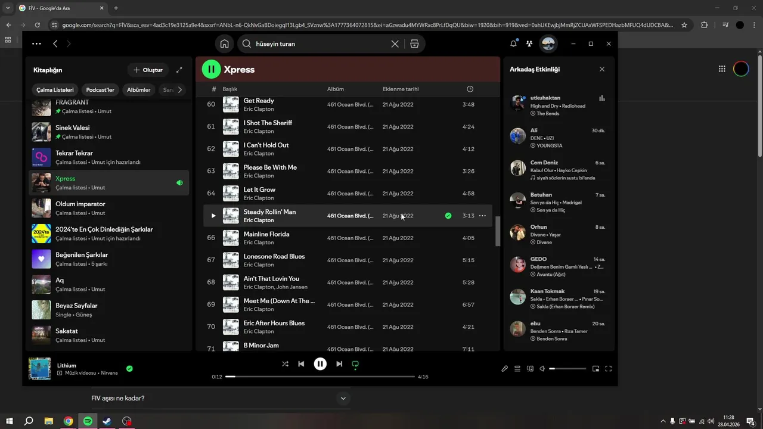Play Steady Rollin' Man row play icon
Screen dimensions: 763x429
tap(213, 216)
